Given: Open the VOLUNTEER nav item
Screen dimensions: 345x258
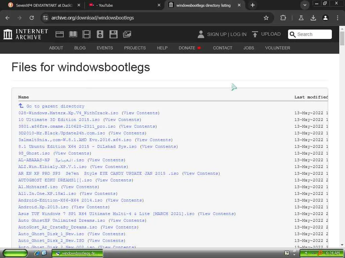Looking at the screenshot, I should tap(278, 48).
